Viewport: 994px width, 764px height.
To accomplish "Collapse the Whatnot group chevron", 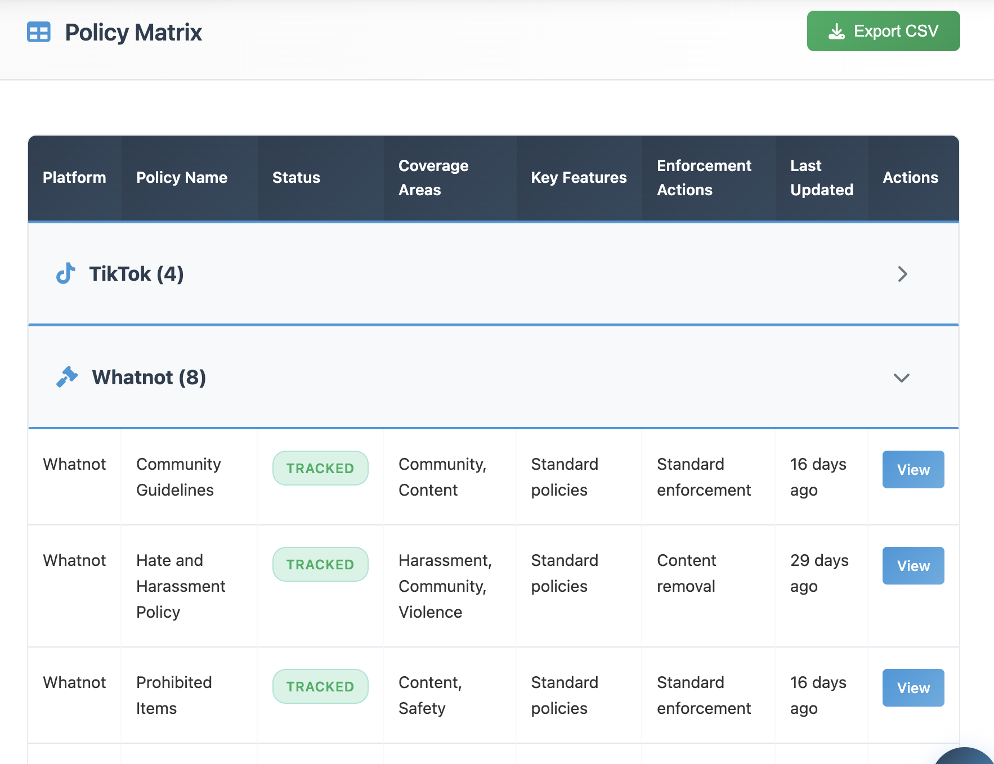I will [x=902, y=377].
